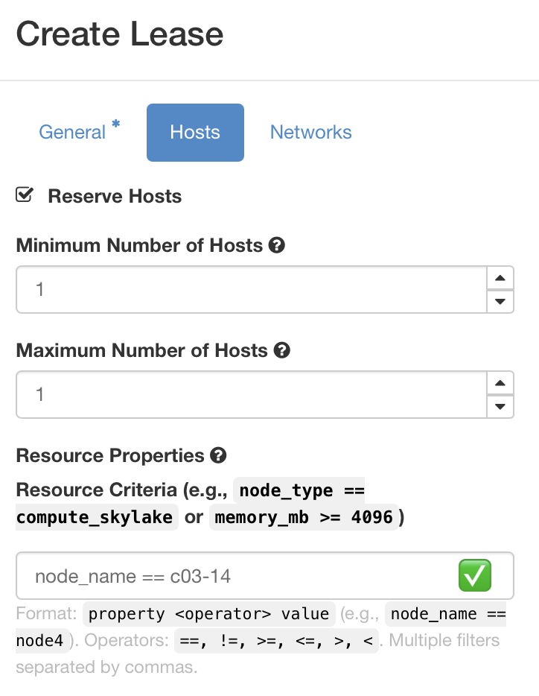This screenshot has width=539, height=696.
Task: Click inside the resource criteria text box
Action: point(223,575)
